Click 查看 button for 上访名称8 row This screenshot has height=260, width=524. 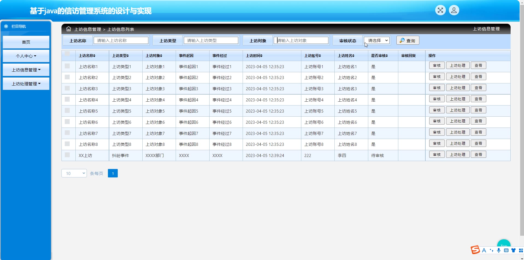coord(478,143)
